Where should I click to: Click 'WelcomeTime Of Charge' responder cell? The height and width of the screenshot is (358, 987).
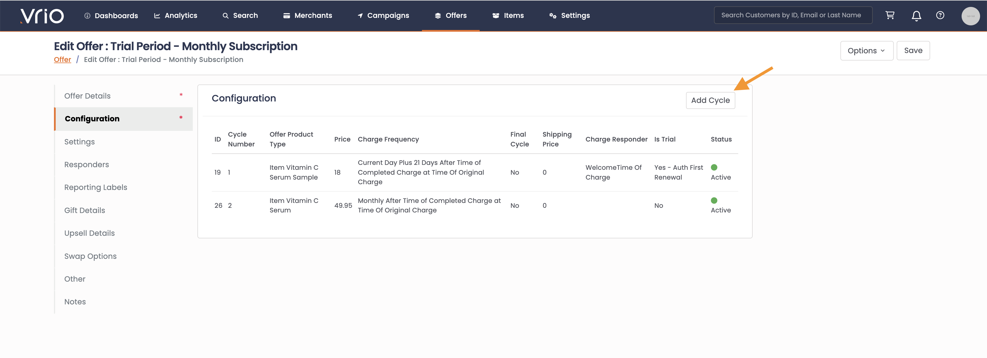pyautogui.click(x=614, y=173)
